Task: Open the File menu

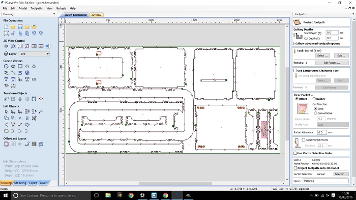Action: tap(5, 8)
